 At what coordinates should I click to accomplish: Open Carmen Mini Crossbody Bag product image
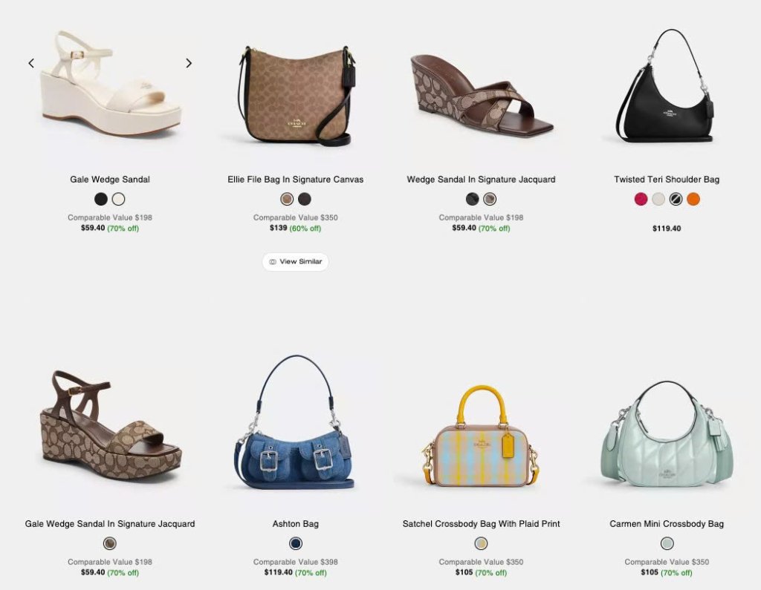[x=667, y=434]
